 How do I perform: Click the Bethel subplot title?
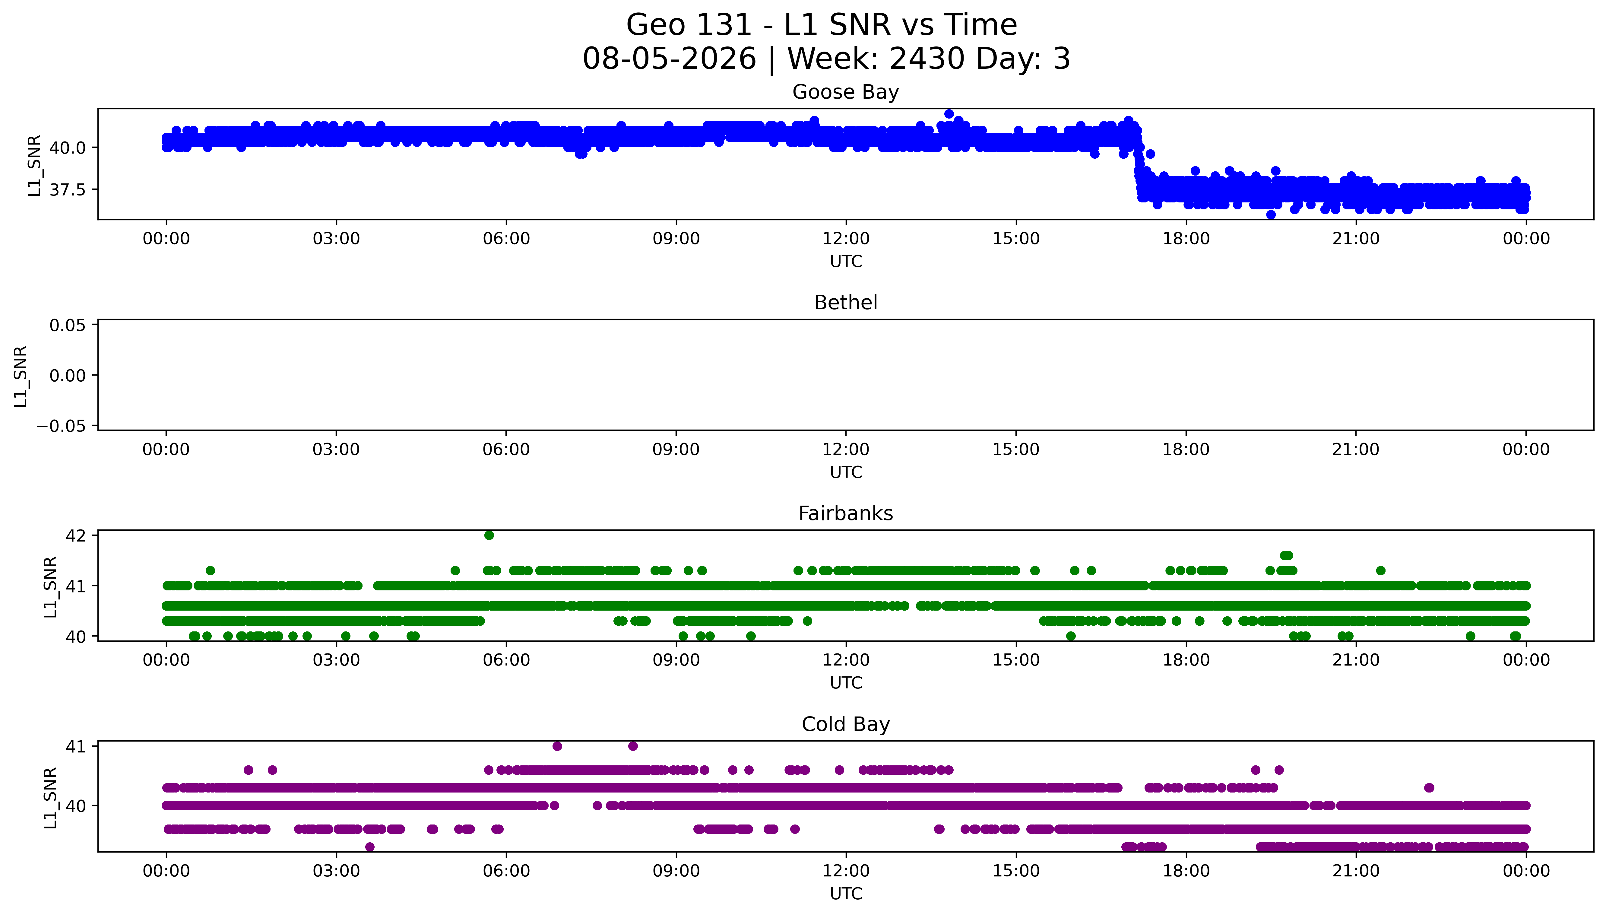(x=845, y=302)
